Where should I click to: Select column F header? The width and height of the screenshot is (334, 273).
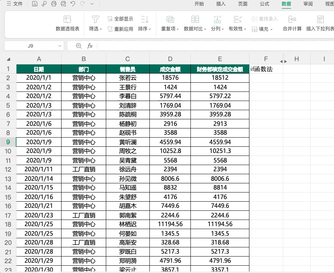pyautogui.click(x=266, y=59)
